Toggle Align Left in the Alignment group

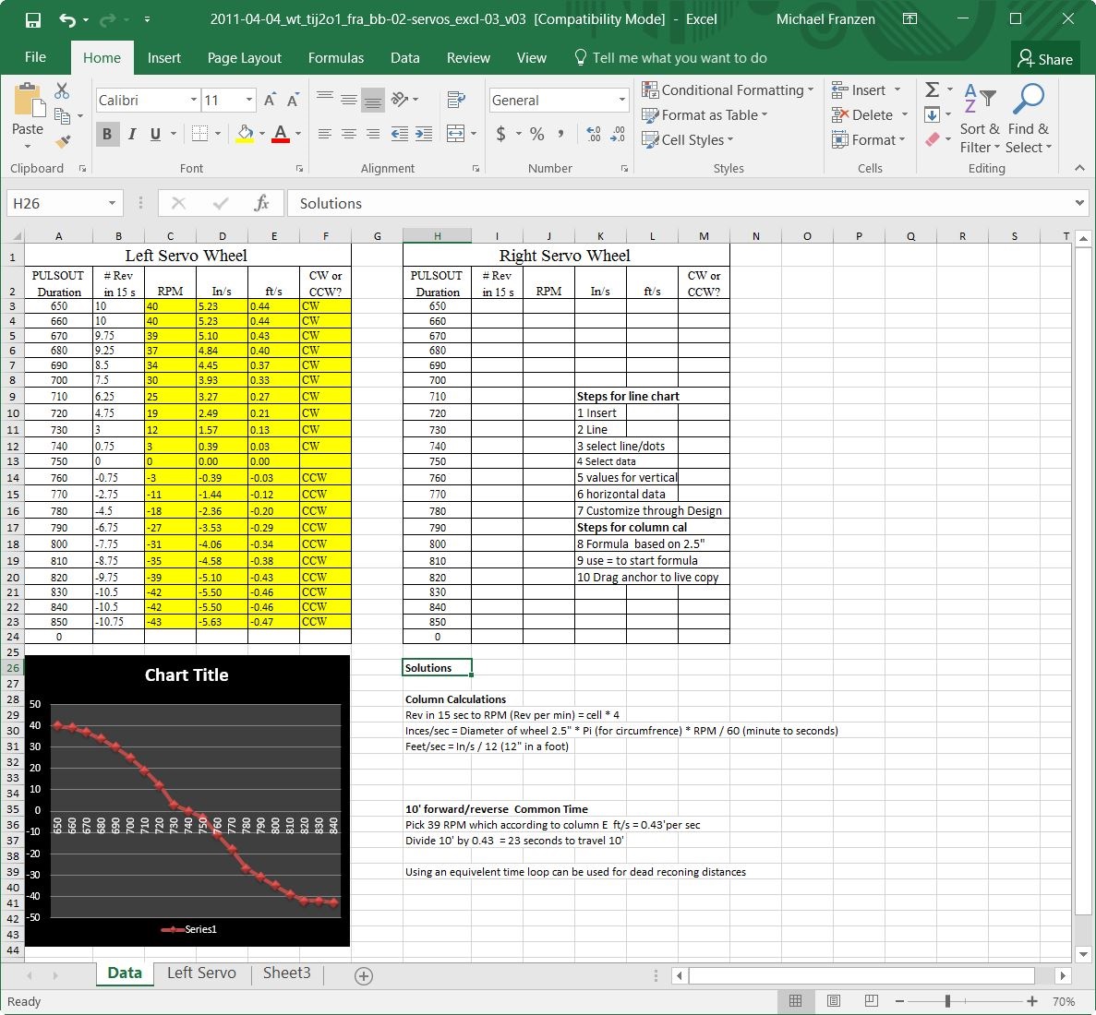pyautogui.click(x=325, y=134)
